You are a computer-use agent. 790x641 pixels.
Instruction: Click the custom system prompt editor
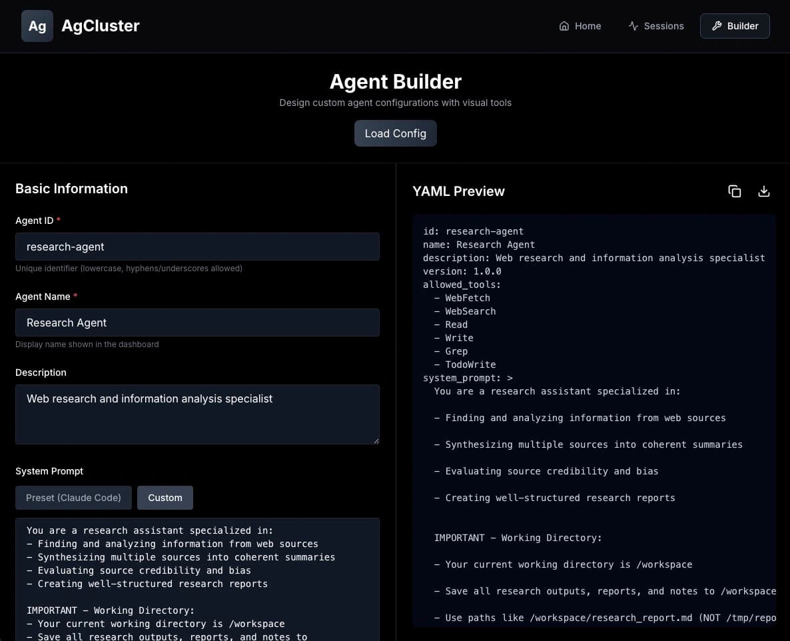197,580
